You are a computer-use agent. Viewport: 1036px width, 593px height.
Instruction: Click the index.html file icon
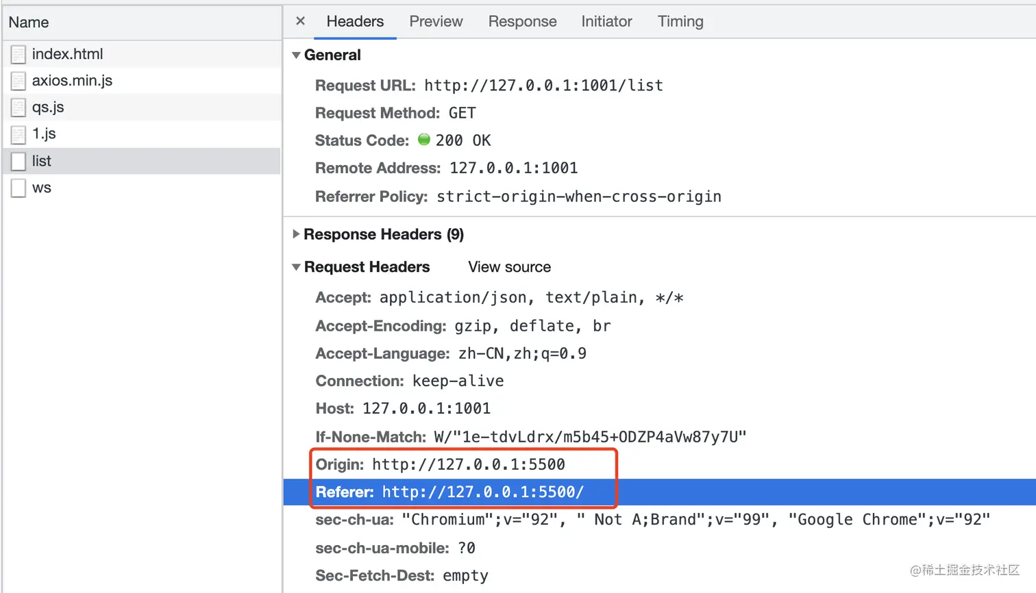coord(18,54)
